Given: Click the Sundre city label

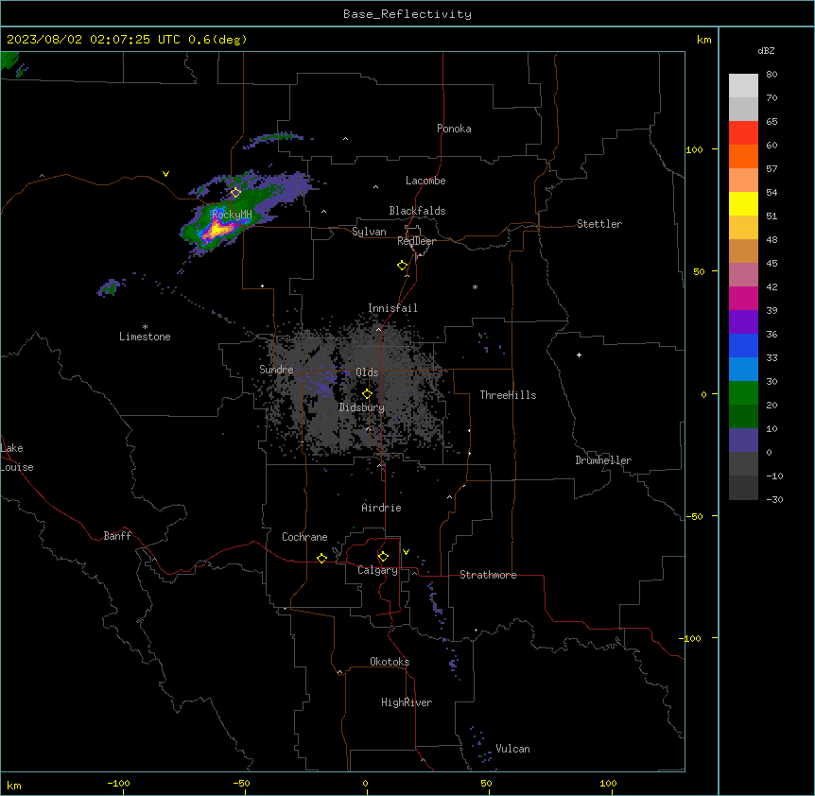Looking at the screenshot, I should click(x=276, y=370).
